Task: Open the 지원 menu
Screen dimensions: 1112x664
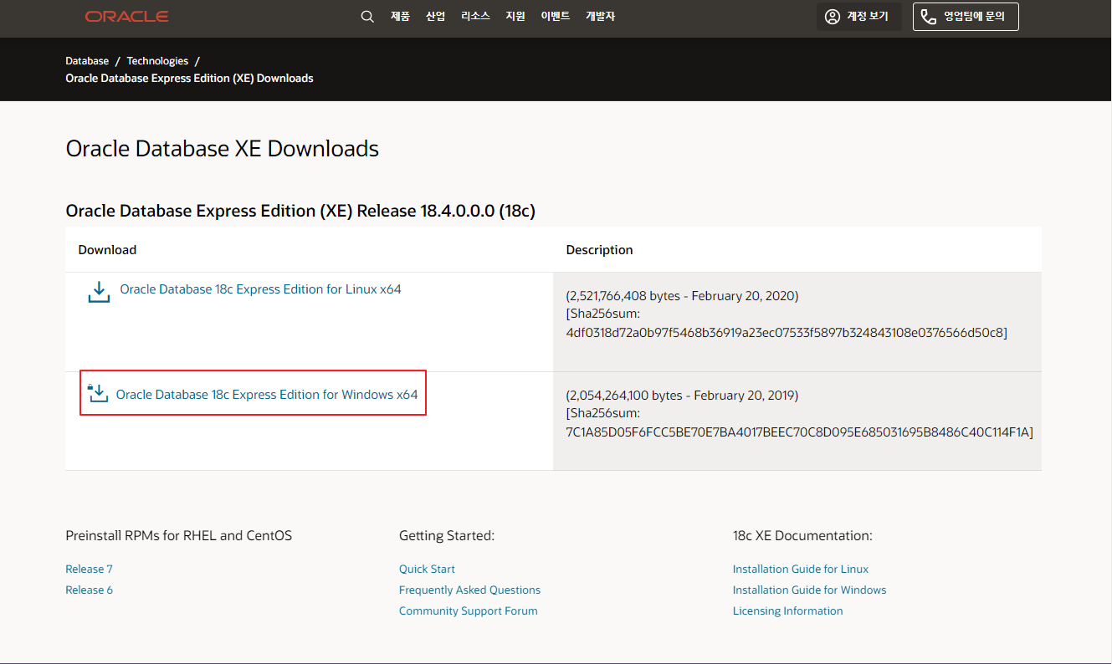Action: [x=515, y=16]
